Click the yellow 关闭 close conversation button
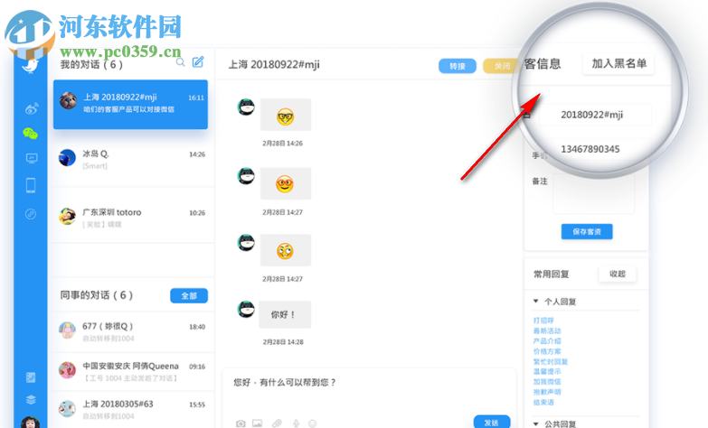Viewport: 708px width, 428px height. pyautogui.click(x=499, y=66)
